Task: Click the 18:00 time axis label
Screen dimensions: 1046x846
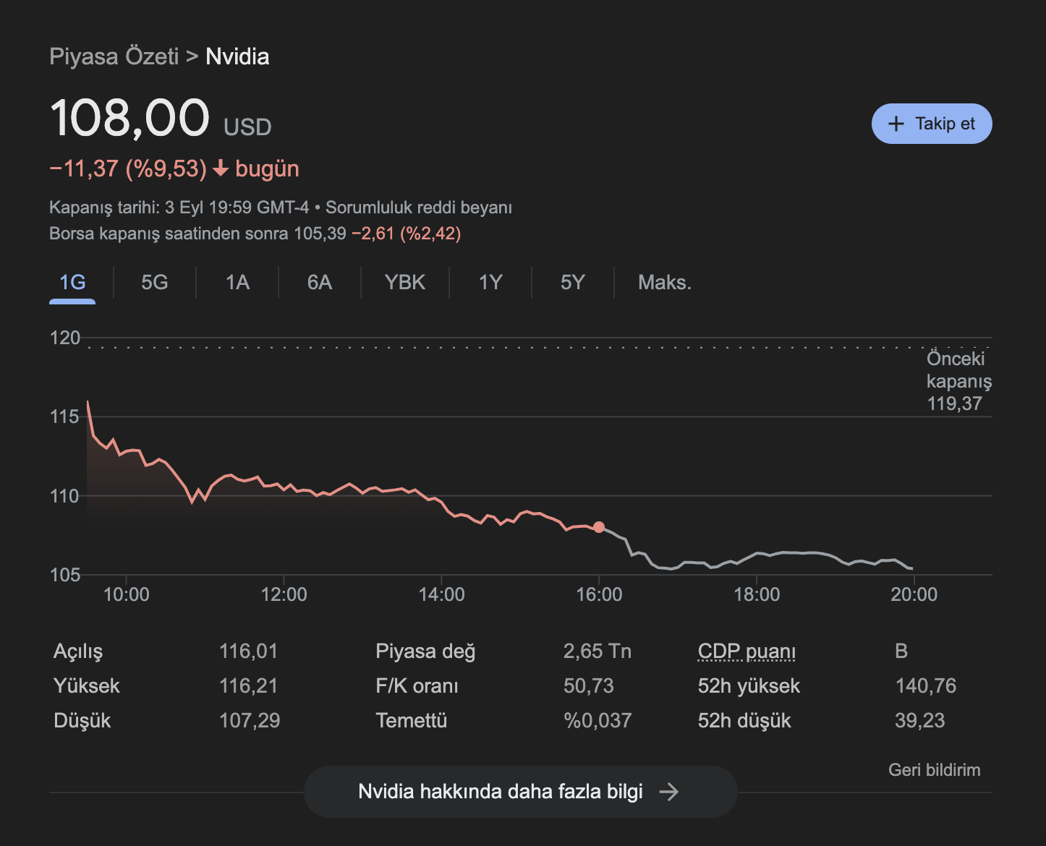Action: [x=757, y=595]
